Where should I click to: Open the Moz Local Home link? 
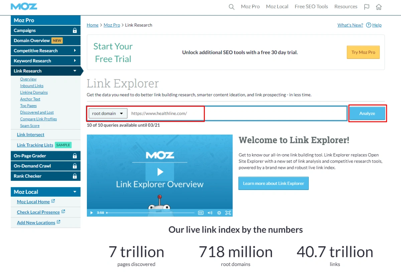point(33,202)
